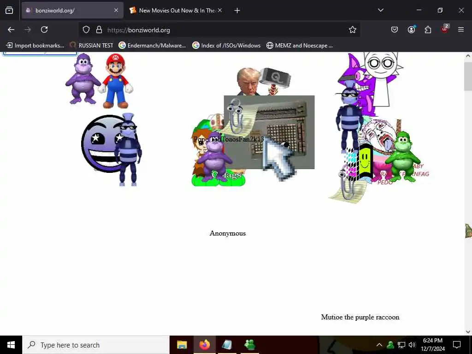Viewport: 472px width, 354px height.
Task: Open the Firefox account icon
Action: pyautogui.click(x=411, y=29)
